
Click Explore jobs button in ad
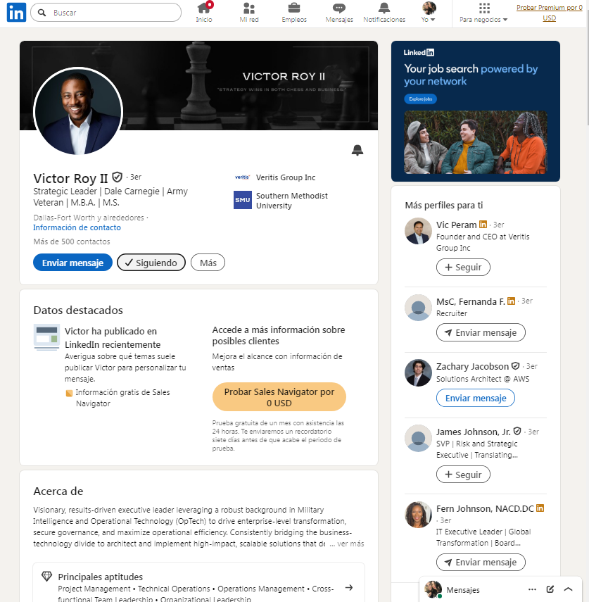click(x=420, y=99)
